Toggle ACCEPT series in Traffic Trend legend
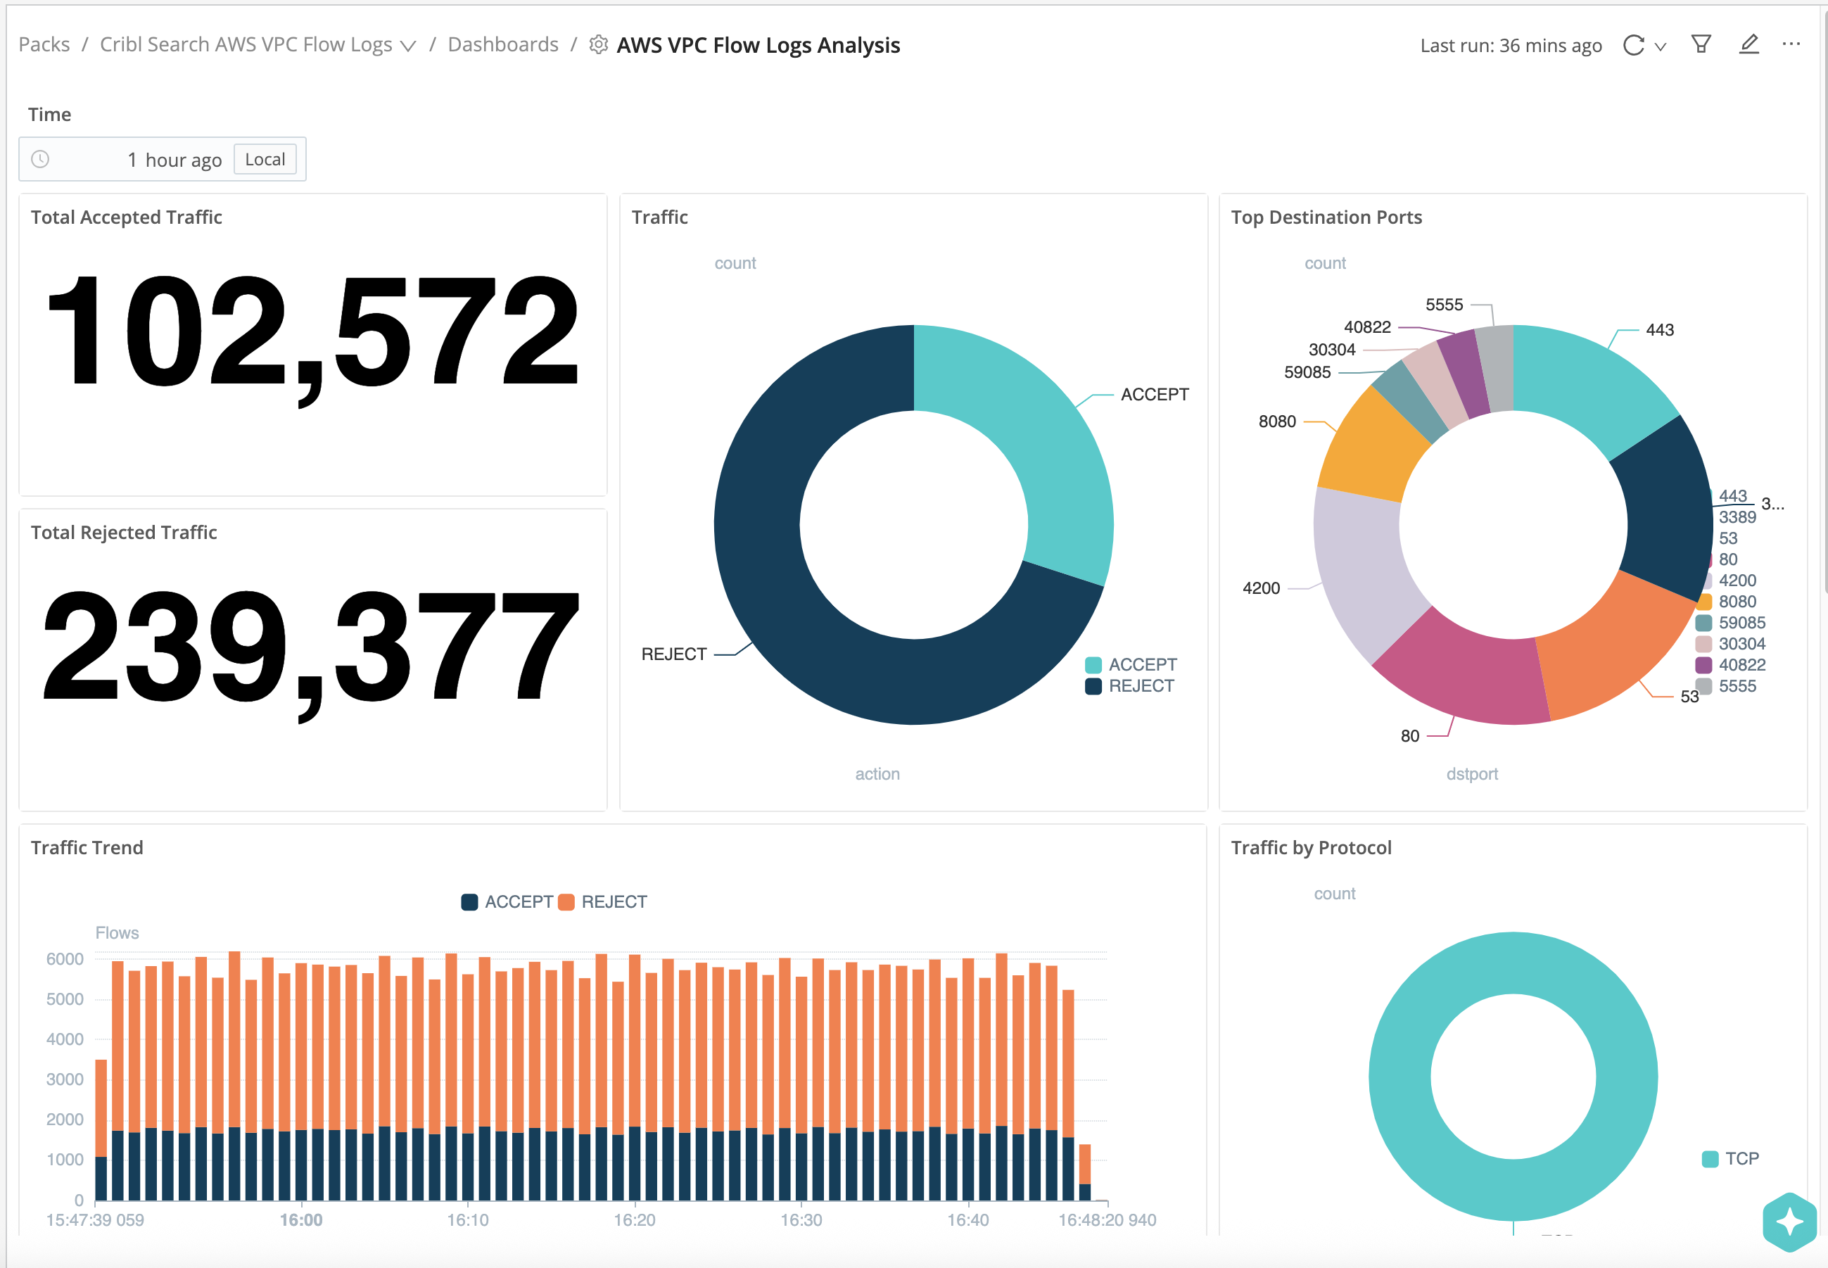Image resolution: width=1828 pixels, height=1268 pixels. (507, 903)
